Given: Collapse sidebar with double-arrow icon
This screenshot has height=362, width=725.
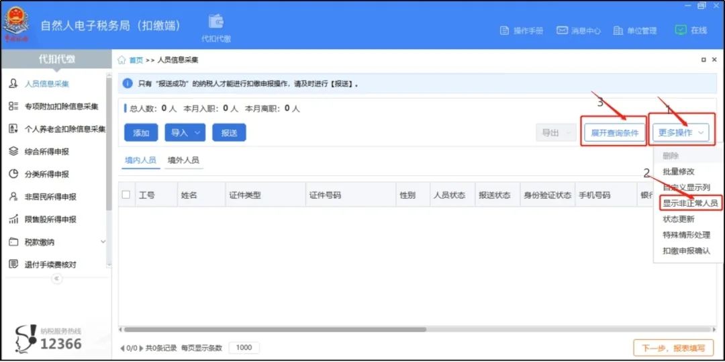Looking at the screenshot, I should point(56,278).
